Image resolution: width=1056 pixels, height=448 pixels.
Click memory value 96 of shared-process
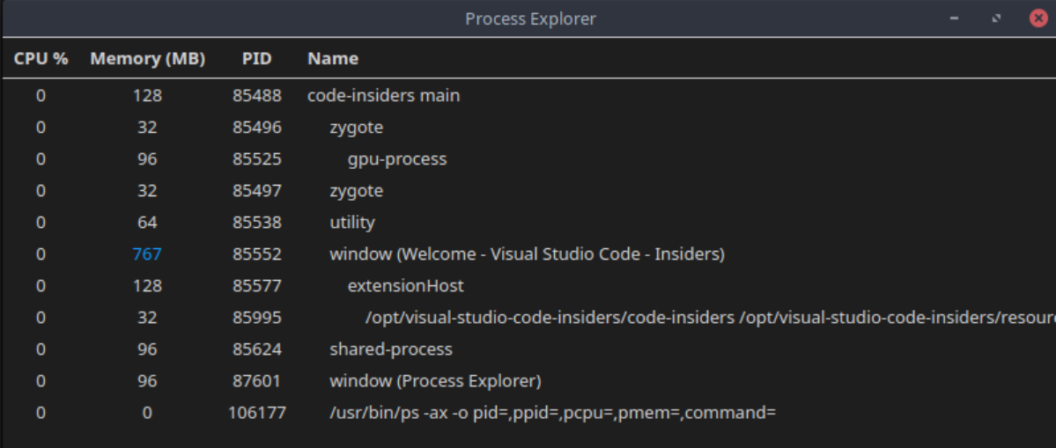[x=147, y=349]
